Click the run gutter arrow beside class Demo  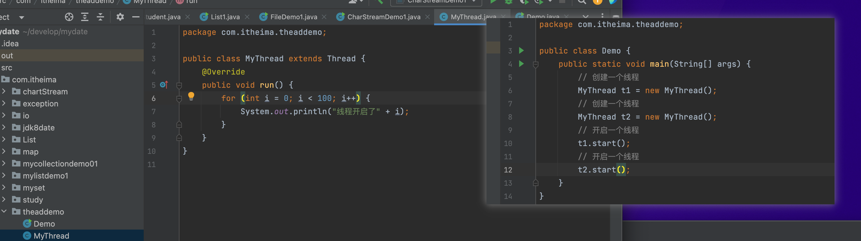pos(521,51)
